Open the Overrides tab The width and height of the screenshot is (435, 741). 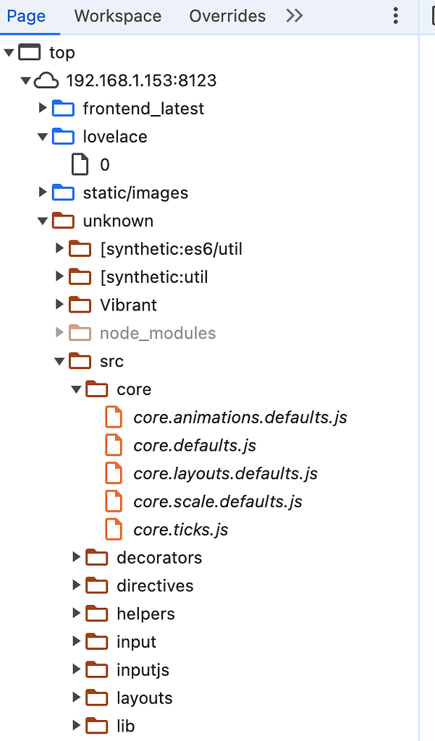point(227,15)
